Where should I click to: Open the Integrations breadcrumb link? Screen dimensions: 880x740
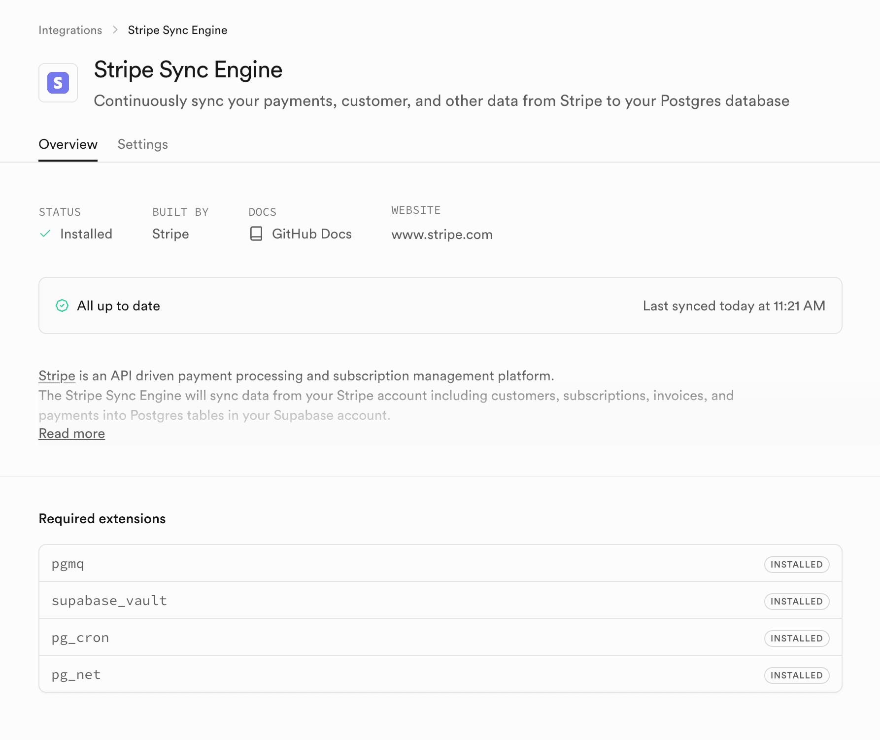pos(70,30)
